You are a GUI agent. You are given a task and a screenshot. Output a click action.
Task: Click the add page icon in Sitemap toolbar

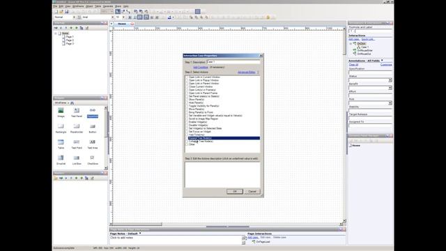pos(56,28)
